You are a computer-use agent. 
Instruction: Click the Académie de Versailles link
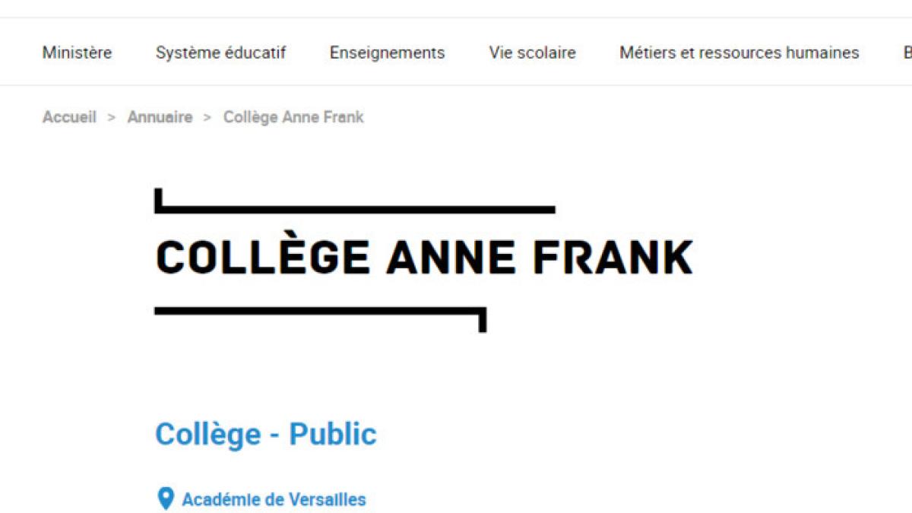pos(274,499)
